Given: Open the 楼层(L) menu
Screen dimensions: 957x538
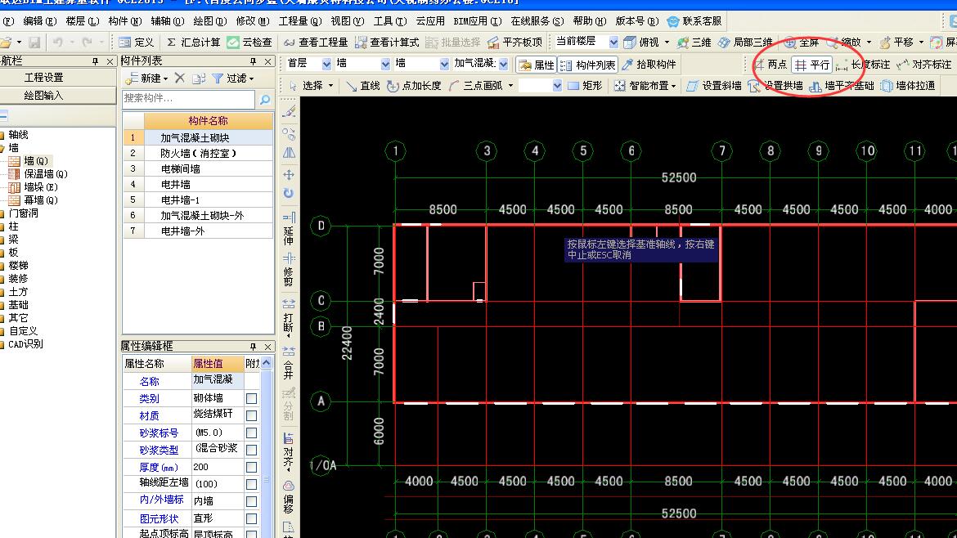Looking at the screenshot, I should [83, 20].
